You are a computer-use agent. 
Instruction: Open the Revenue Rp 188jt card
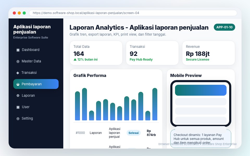208,53
